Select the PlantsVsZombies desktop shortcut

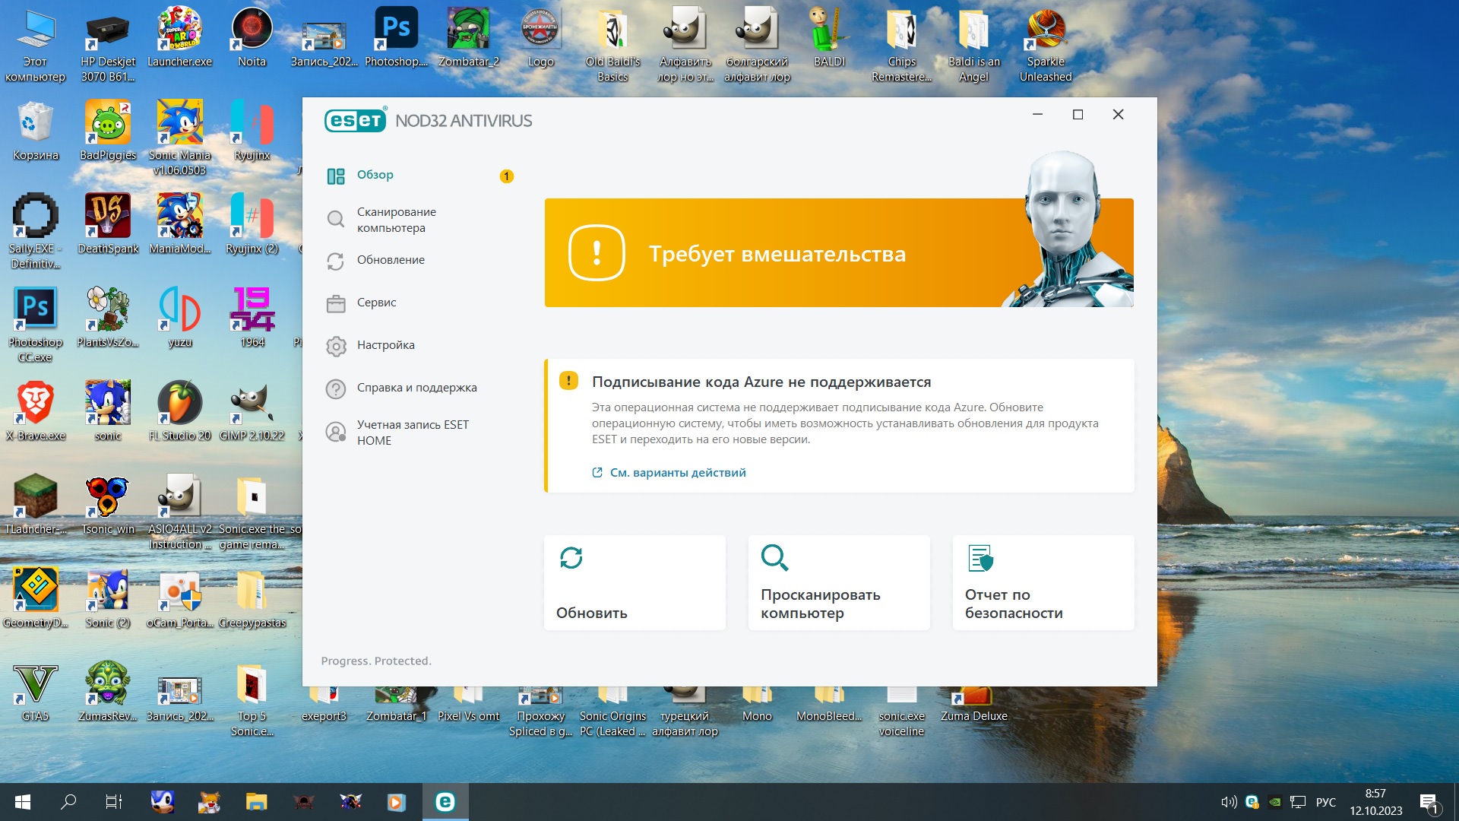[108, 318]
